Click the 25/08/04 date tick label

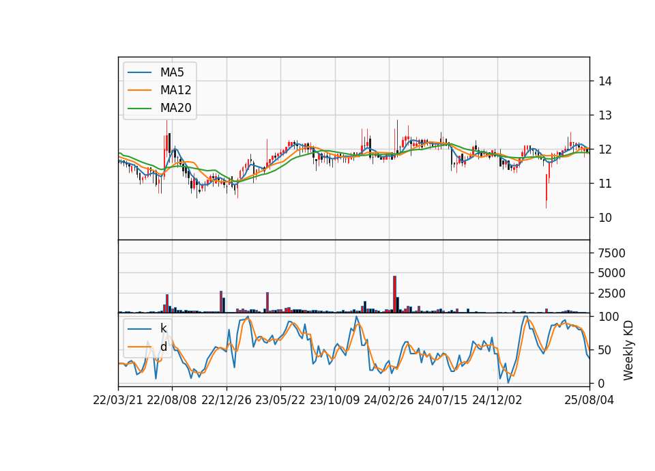(x=589, y=400)
